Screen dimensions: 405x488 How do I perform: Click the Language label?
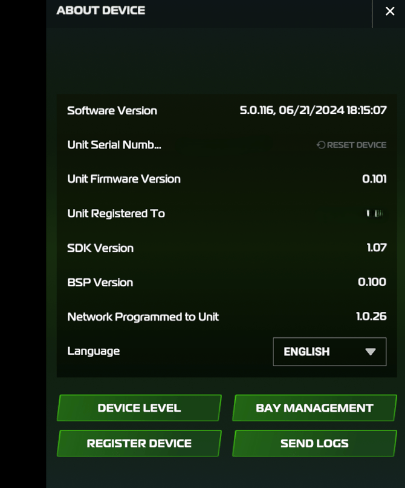[x=93, y=351]
